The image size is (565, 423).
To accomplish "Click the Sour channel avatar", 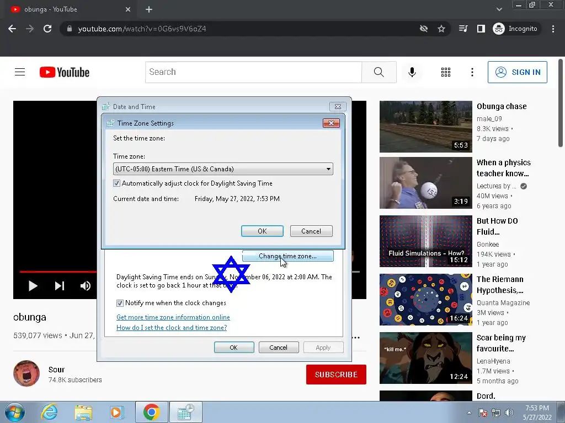I will tap(26, 373).
